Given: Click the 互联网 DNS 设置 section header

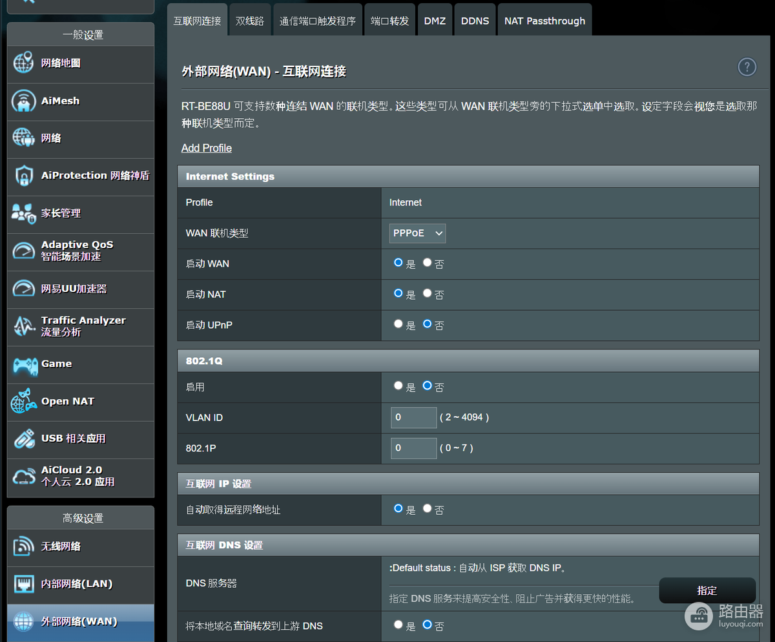Looking at the screenshot, I should 468,545.
